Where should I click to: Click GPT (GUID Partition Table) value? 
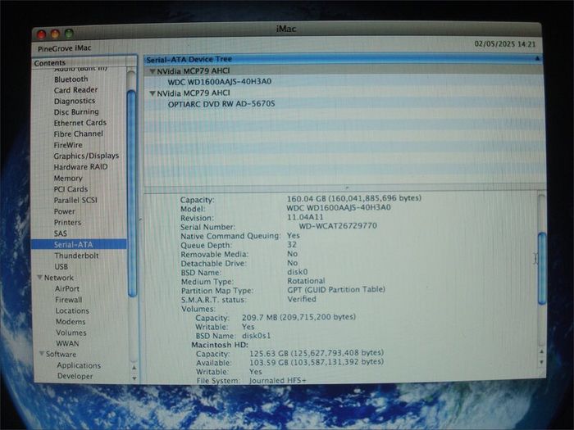click(336, 290)
